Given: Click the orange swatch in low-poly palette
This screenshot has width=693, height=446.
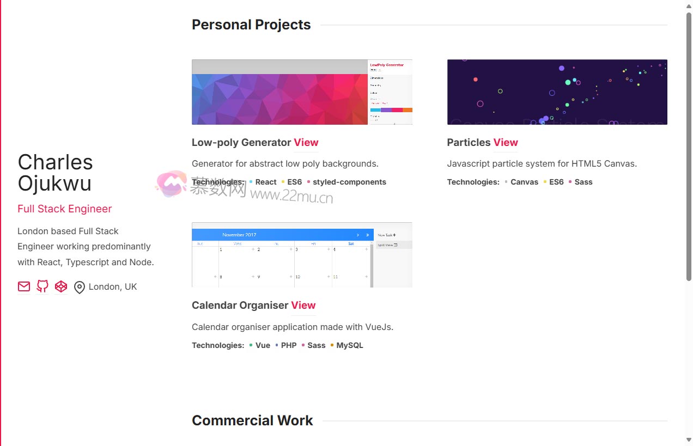Looking at the screenshot, I should [x=408, y=110].
